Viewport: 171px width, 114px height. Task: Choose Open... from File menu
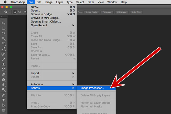tap(52, 11)
